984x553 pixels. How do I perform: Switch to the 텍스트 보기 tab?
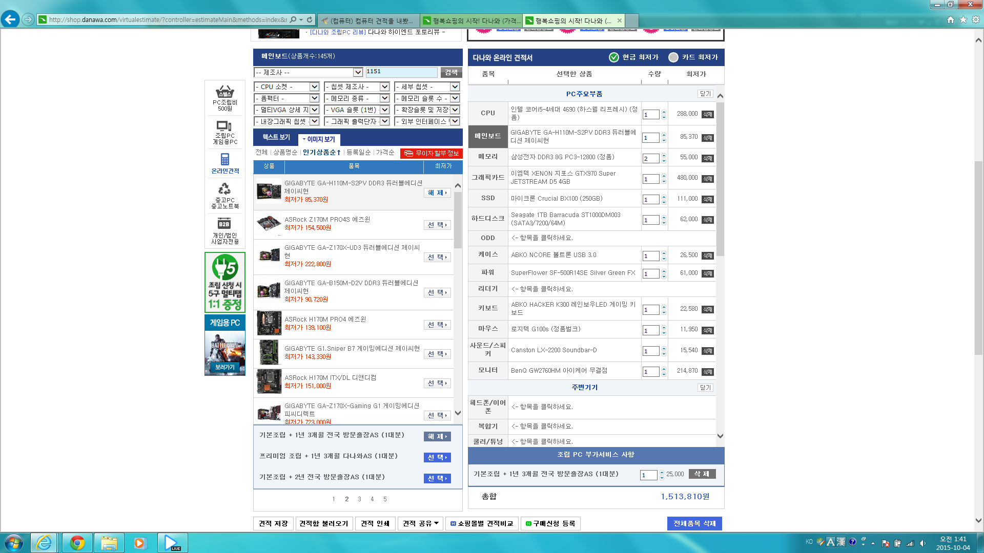(x=276, y=137)
